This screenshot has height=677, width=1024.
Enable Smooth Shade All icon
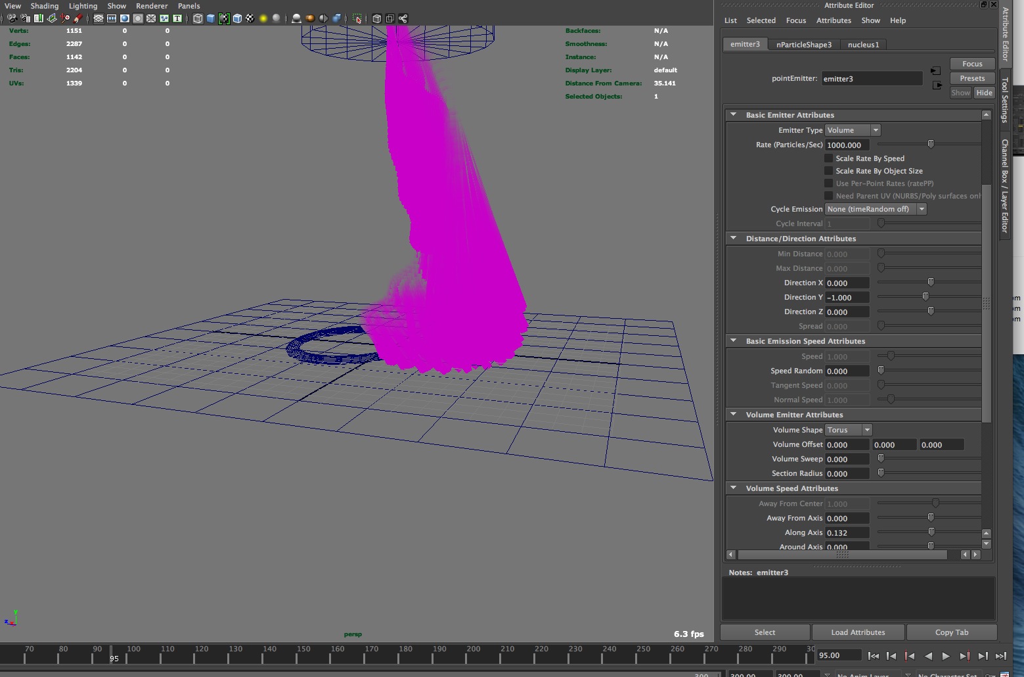pos(211,18)
